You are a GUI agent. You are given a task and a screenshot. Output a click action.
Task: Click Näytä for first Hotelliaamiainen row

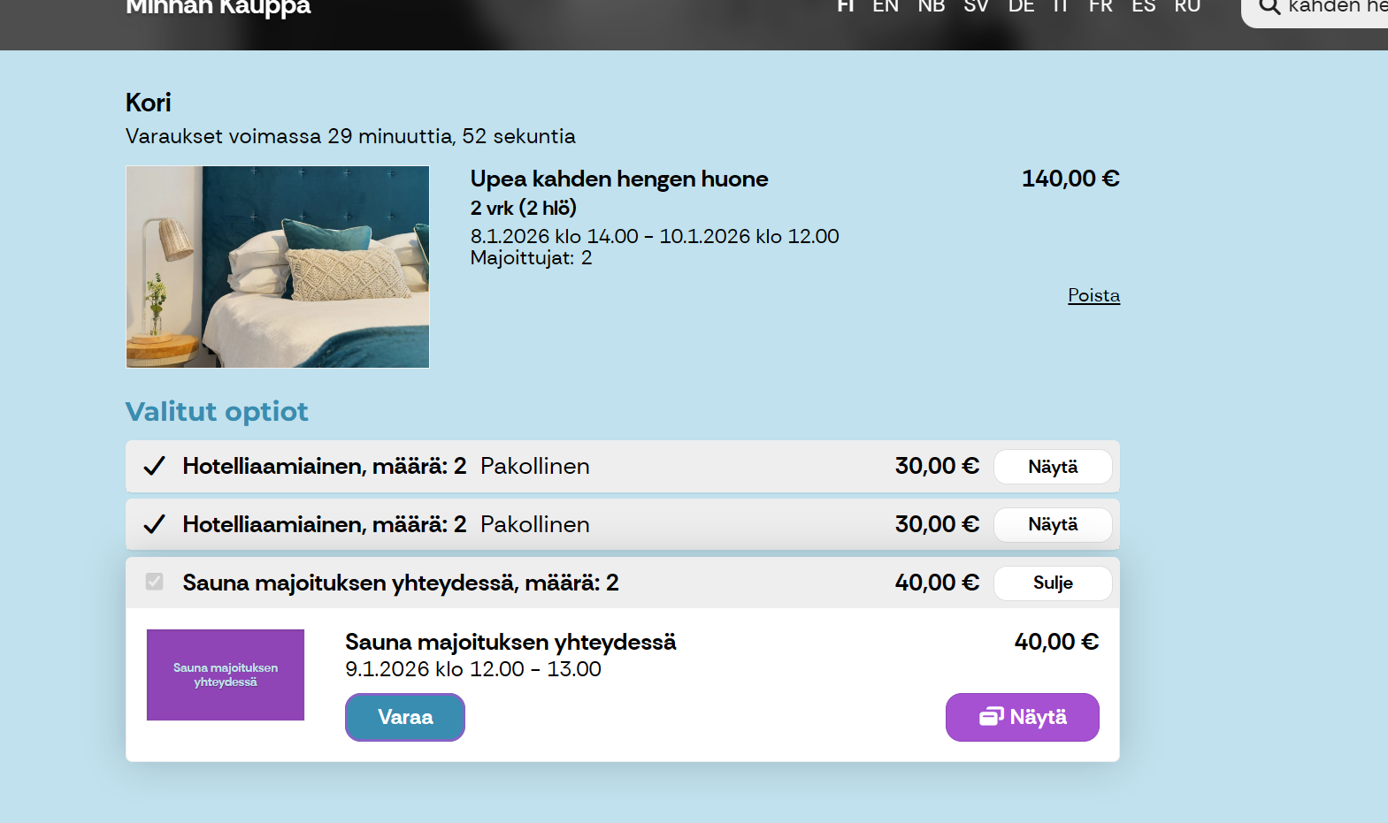[x=1053, y=467]
